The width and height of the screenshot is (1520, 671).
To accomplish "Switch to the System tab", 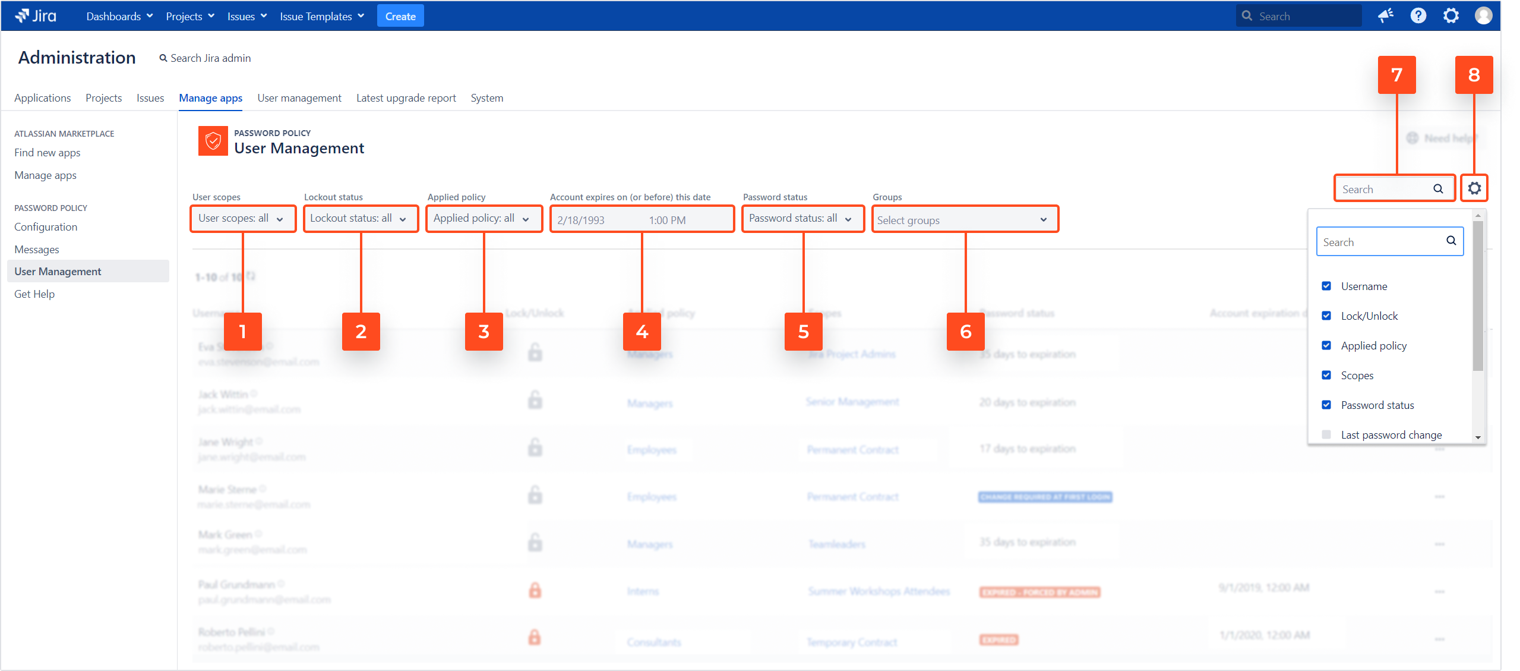I will [x=486, y=97].
